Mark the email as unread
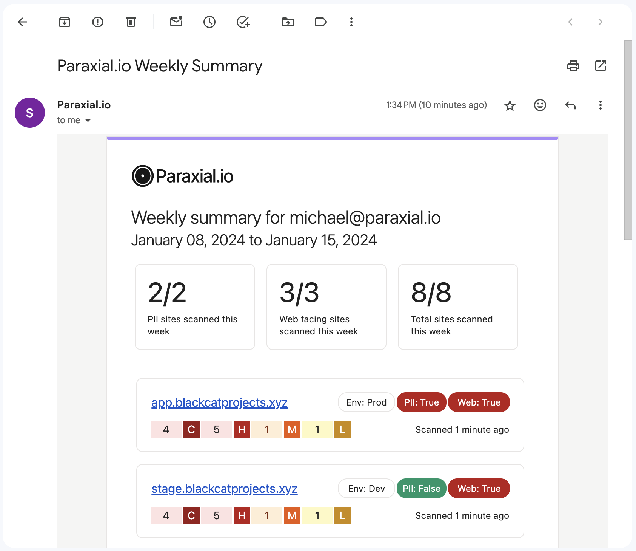636x551 pixels. coord(176,22)
